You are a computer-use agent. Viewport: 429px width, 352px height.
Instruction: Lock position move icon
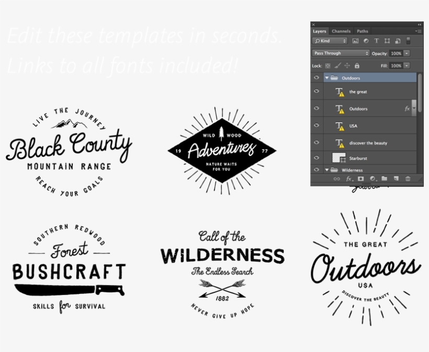click(x=347, y=66)
